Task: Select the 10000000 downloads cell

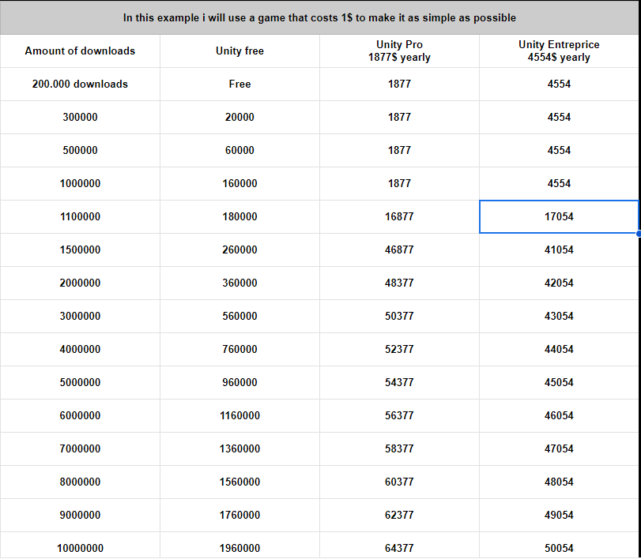Action: [x=80, y=548]
